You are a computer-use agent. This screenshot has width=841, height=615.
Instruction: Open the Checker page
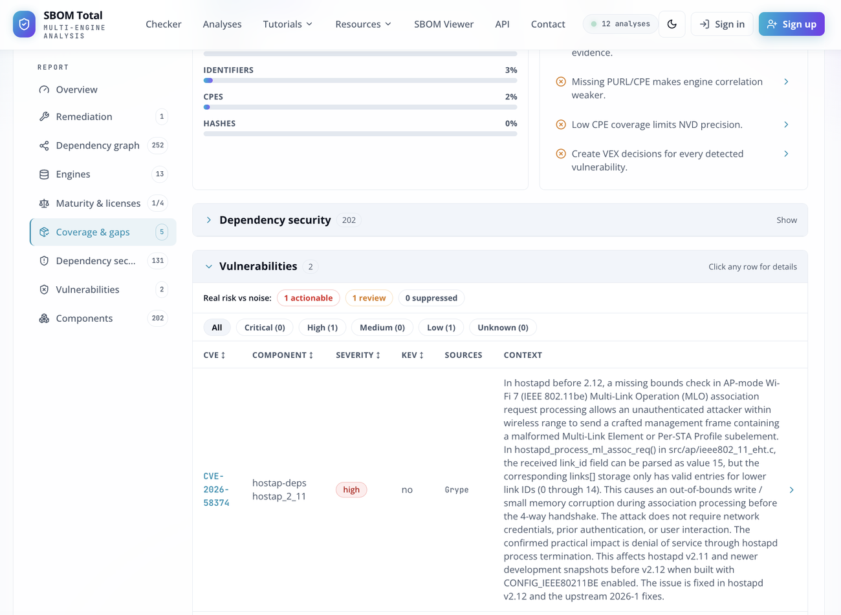coord(163,24)
